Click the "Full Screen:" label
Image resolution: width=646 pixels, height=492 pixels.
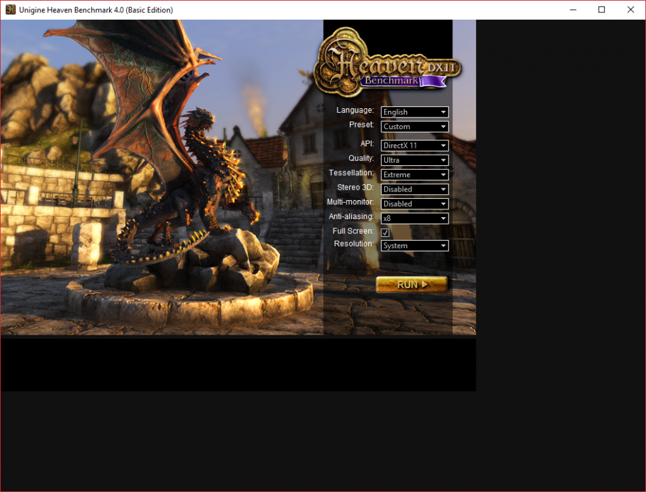click(x=353, y=231)
